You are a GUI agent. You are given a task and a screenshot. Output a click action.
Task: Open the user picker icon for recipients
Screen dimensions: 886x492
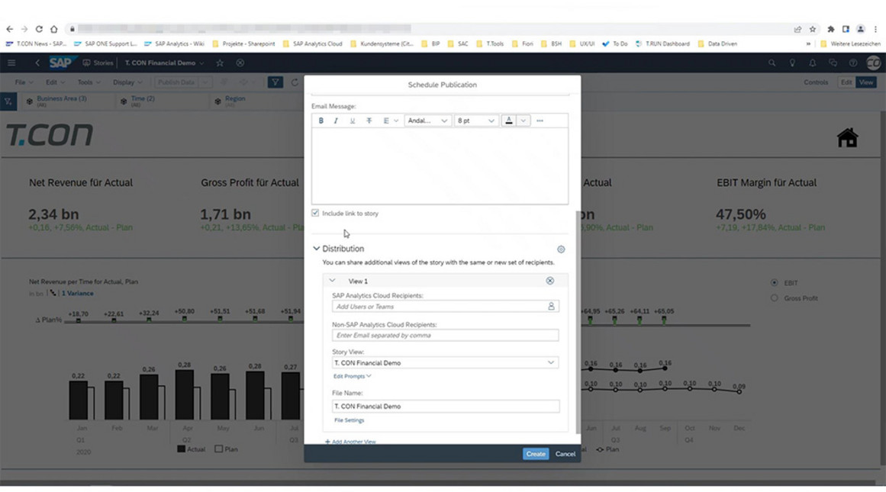tap(551, 306)
